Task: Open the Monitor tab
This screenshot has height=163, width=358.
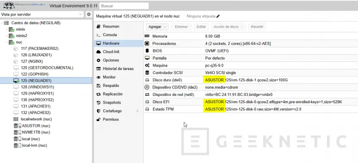Action: (x=118, y=77)
